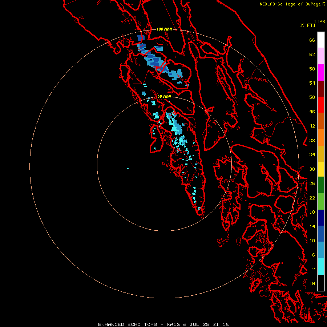Click the TOPS legend title

319,22
